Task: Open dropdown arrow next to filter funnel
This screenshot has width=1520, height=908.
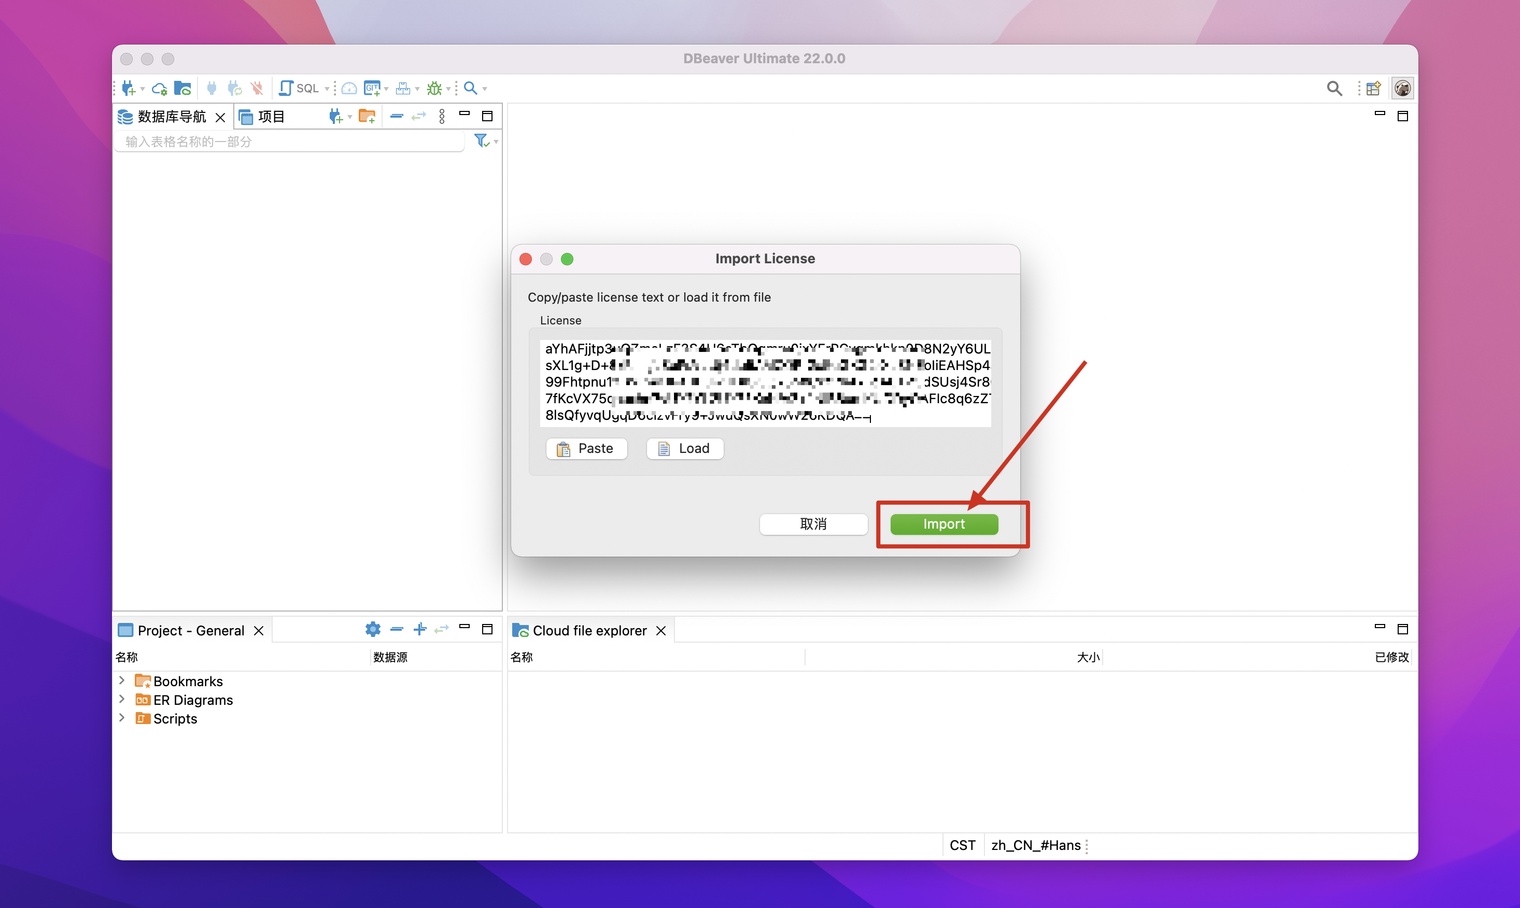Action: click(496, 142)
